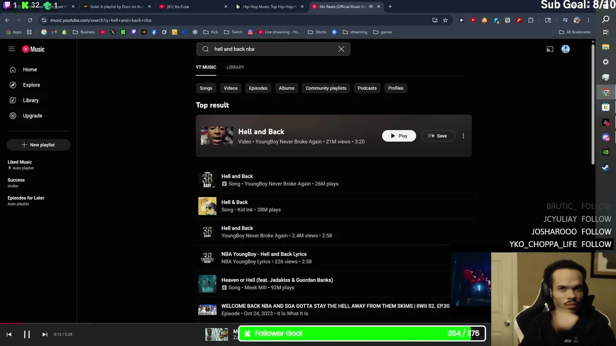Save the top result to a playlist
616x346 pixels.
[437, 136]
